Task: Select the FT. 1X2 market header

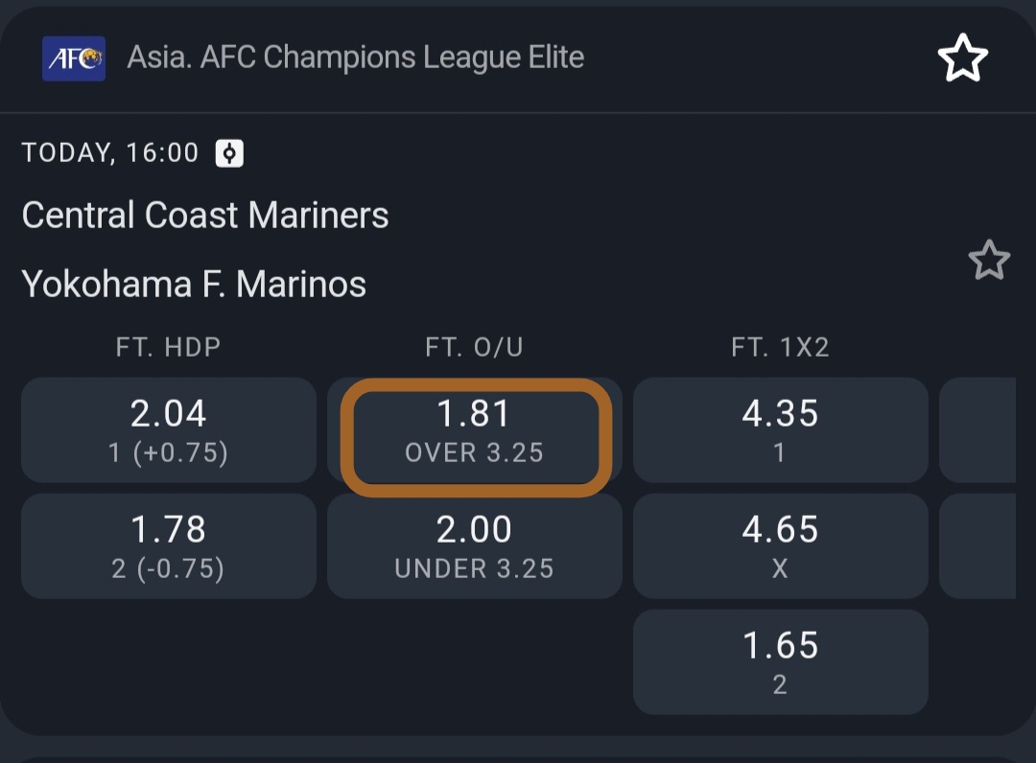Action: [x=780, y=347]
